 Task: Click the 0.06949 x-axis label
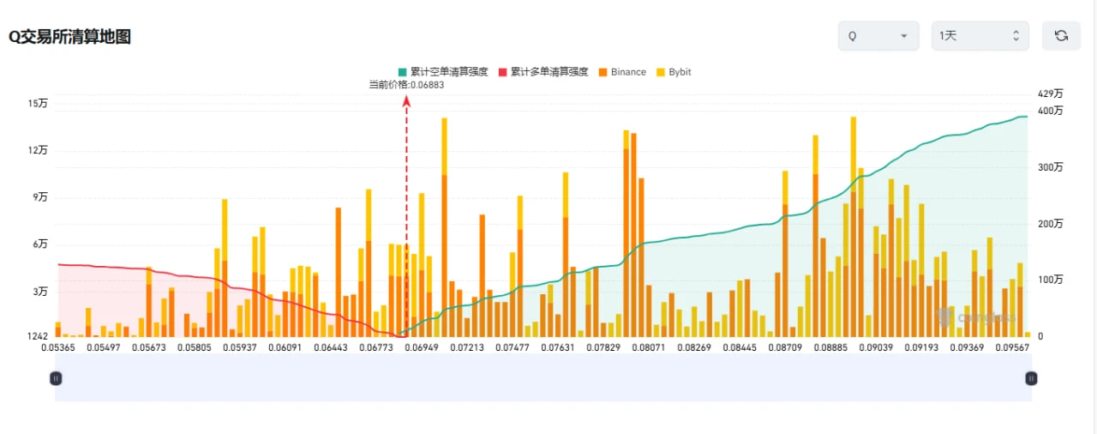(422, 347)
